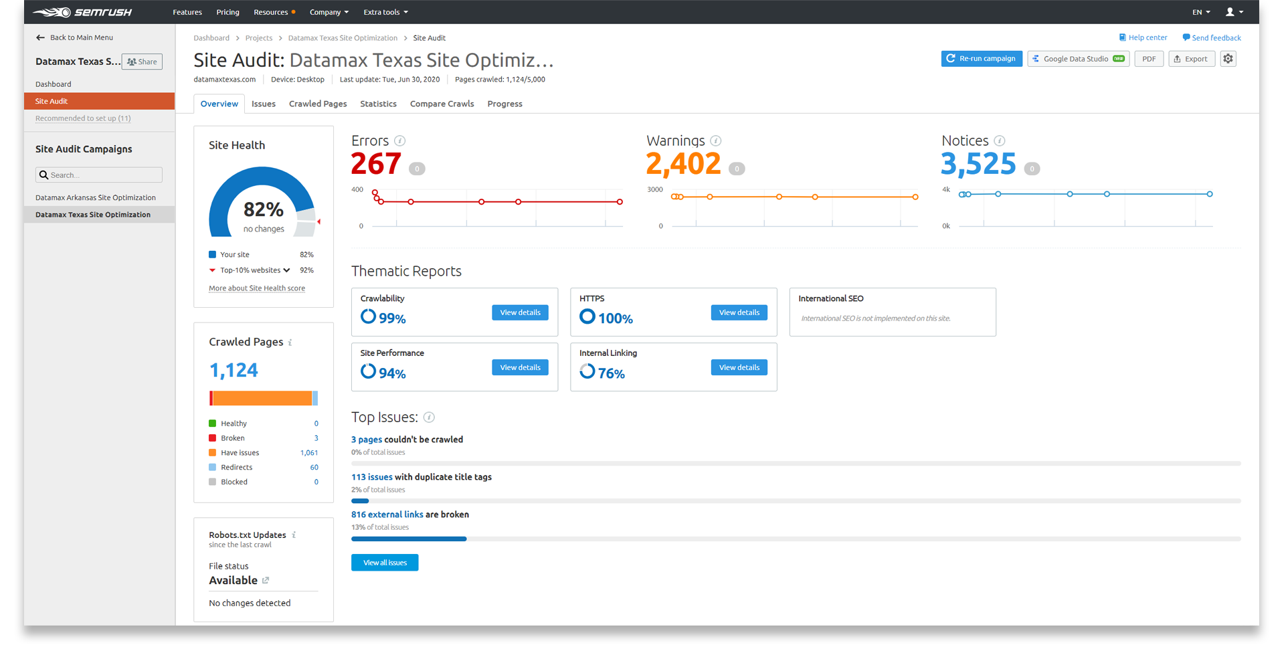Open 816 external links broken link
Image resolution: width=1284 pixels, height=663 pixels.
tap(387, 514)
